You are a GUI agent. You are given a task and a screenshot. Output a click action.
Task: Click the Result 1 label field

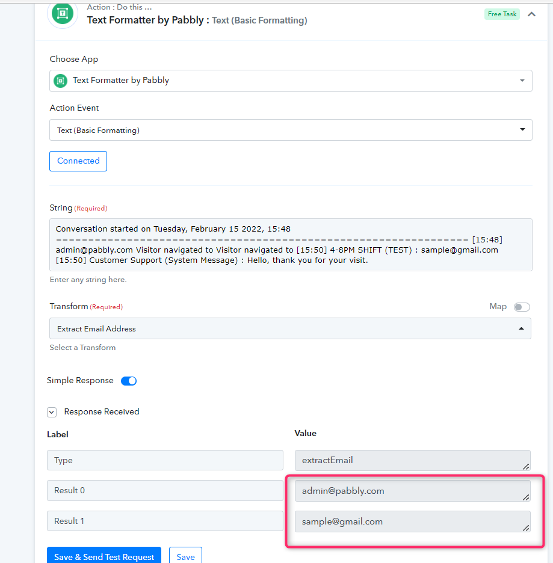coord(165,521)
